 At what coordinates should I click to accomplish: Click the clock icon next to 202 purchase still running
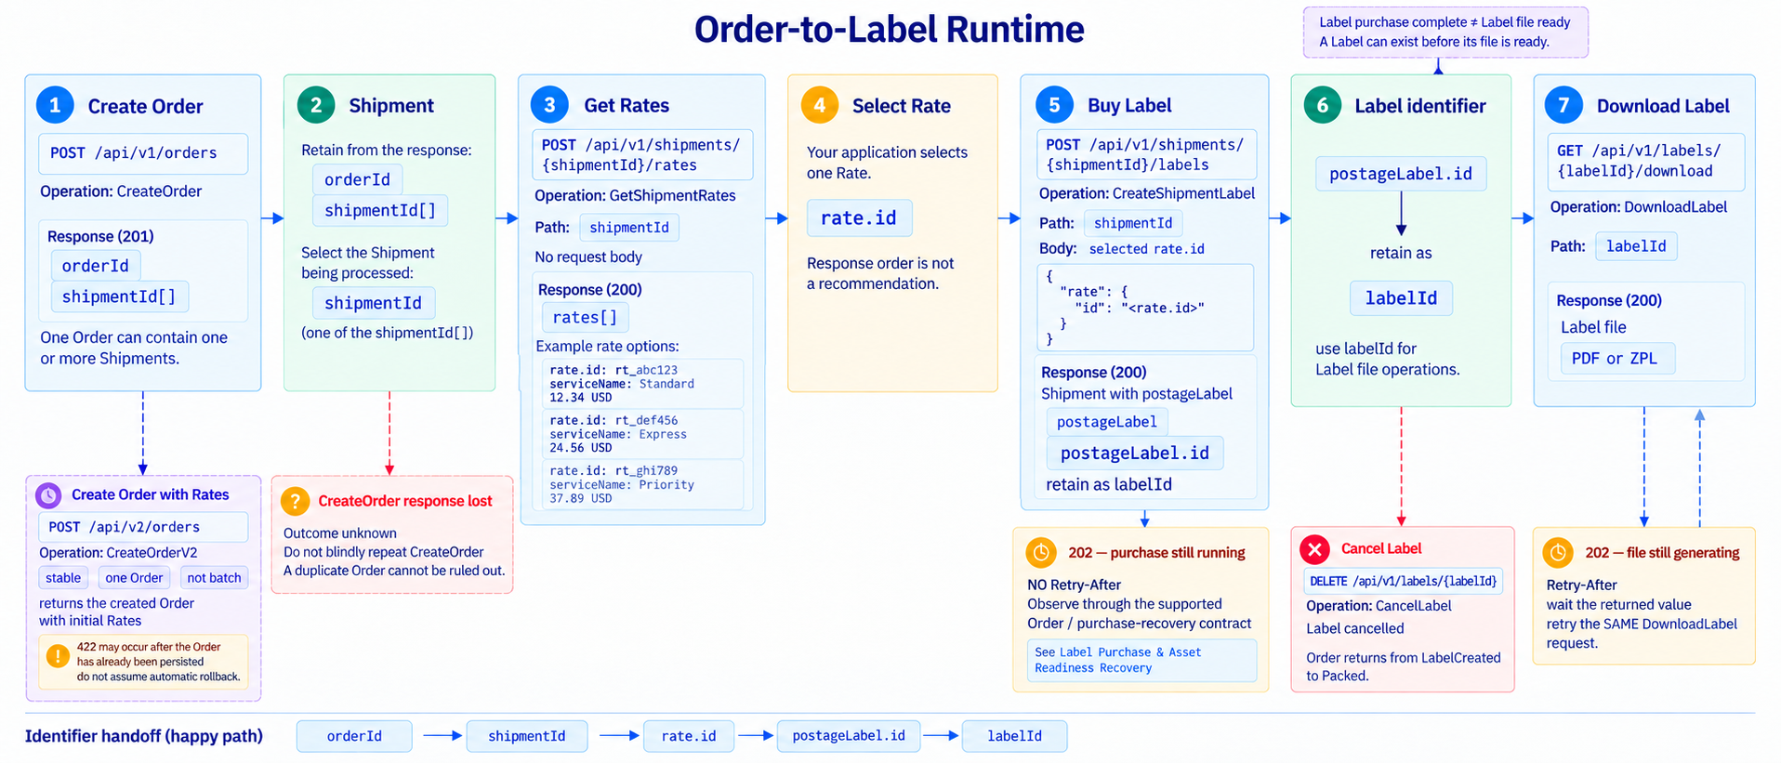click(1041, 553)
